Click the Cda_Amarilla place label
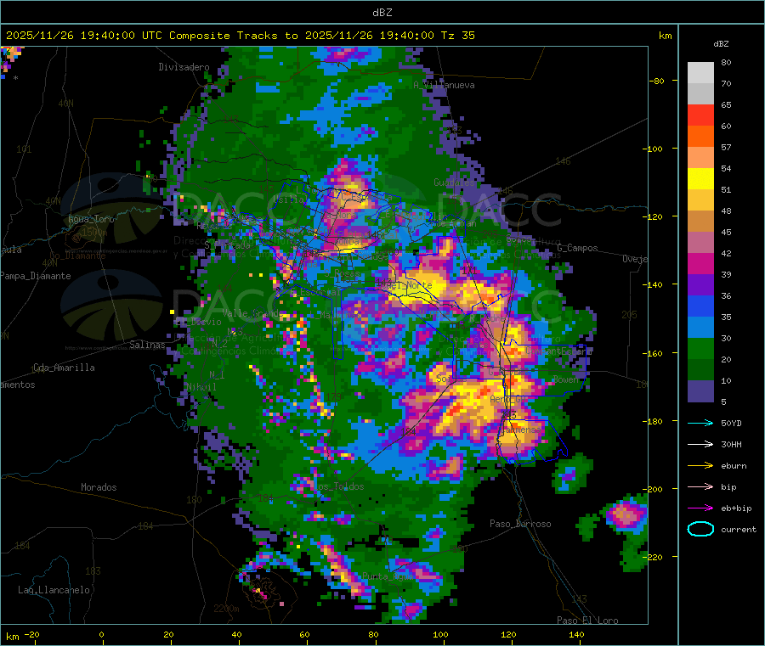 coord(64,368)
